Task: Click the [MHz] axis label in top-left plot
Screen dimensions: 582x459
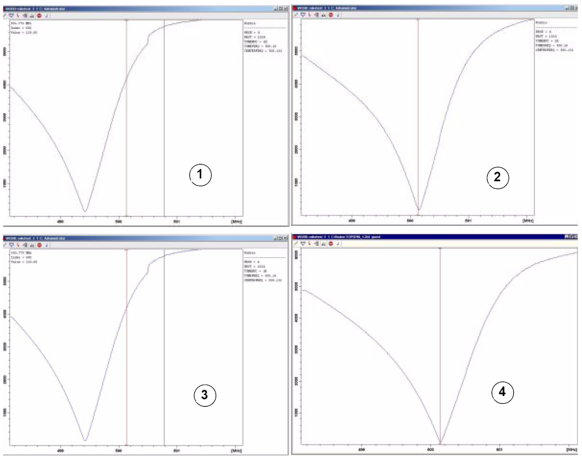Action: click(x=236, y=221)
